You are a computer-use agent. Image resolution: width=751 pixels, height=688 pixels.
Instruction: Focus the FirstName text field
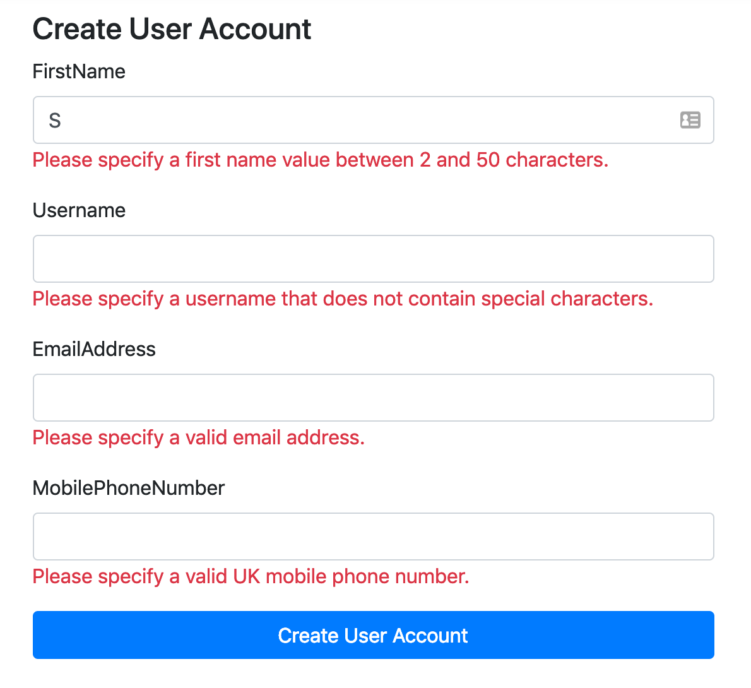[x=373, y=120]
